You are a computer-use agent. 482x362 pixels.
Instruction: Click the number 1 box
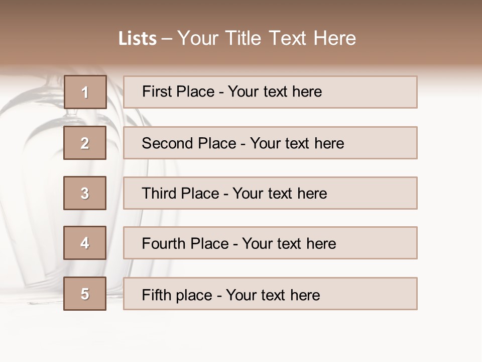pyautogui.click(x=85, y=92)
